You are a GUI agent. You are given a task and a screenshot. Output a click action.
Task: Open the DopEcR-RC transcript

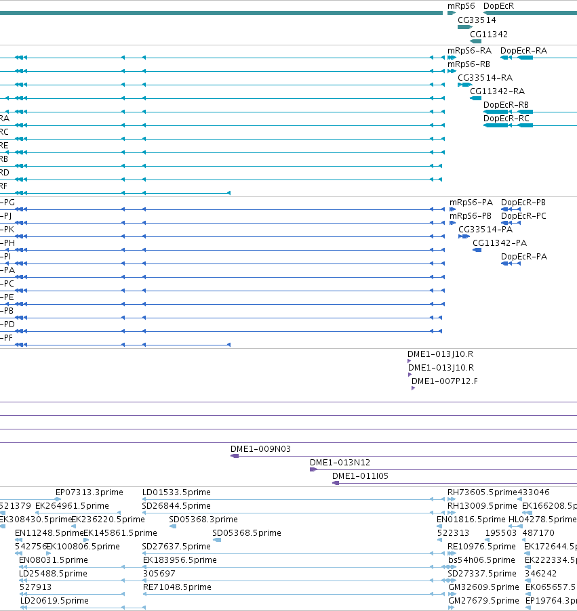click(530, 125)
